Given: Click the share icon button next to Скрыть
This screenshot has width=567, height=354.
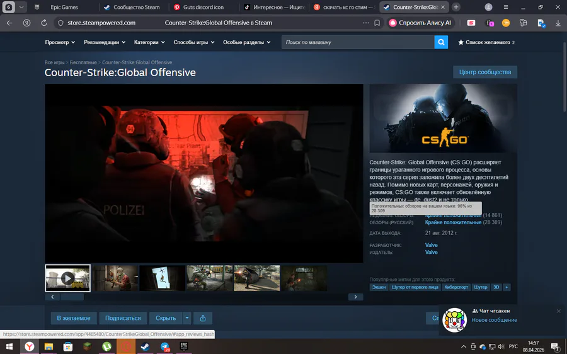Looking at the screenshot, I should coord(203,318).
